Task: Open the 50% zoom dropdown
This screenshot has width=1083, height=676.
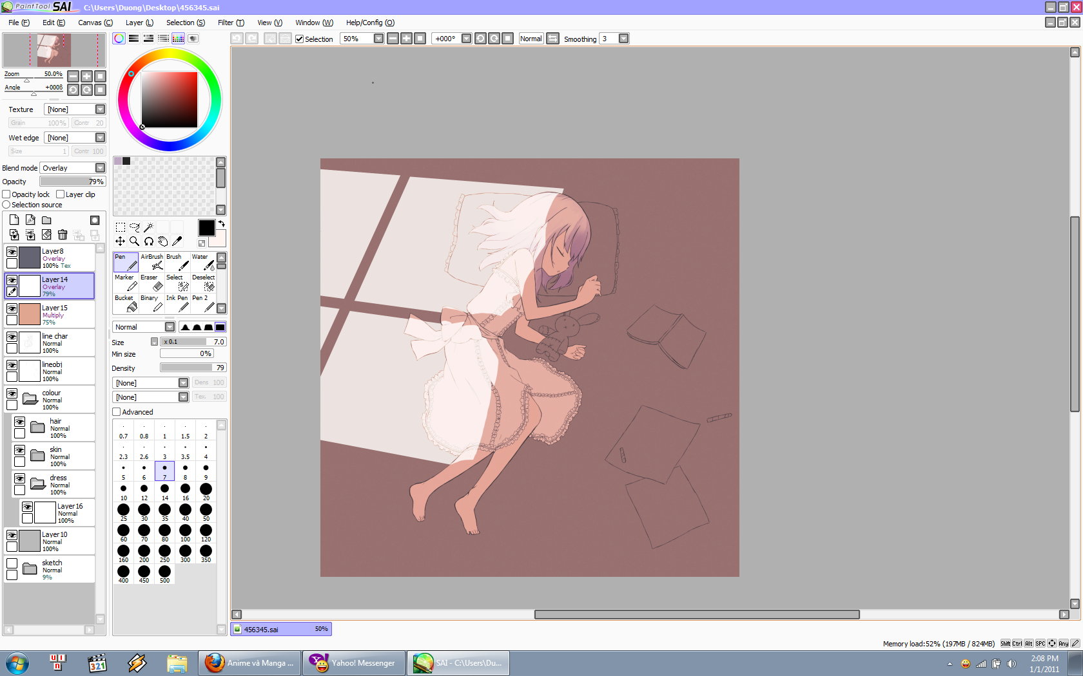Action: coord(378,39)
